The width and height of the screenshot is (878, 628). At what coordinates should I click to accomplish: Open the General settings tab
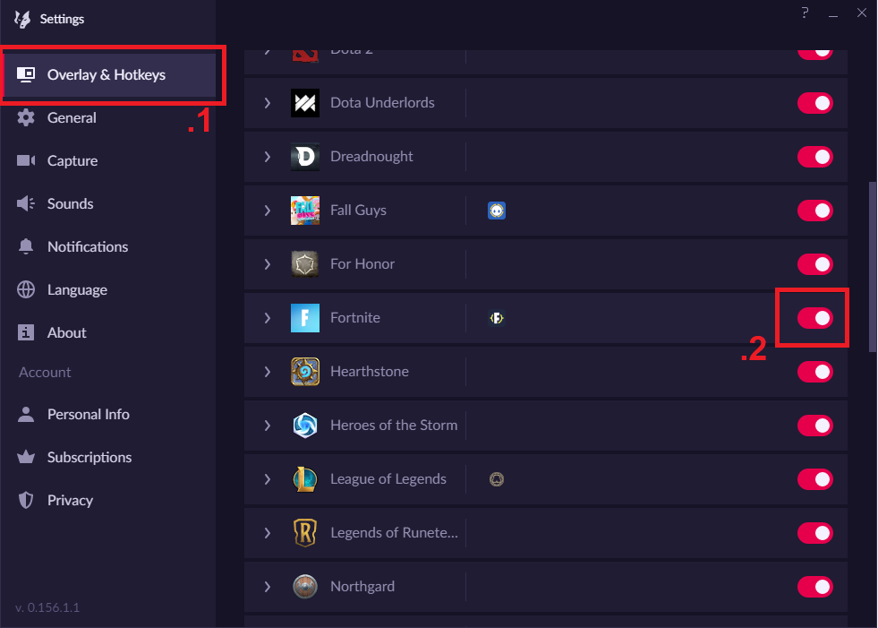pyautogui.click(x=107, y=117)
